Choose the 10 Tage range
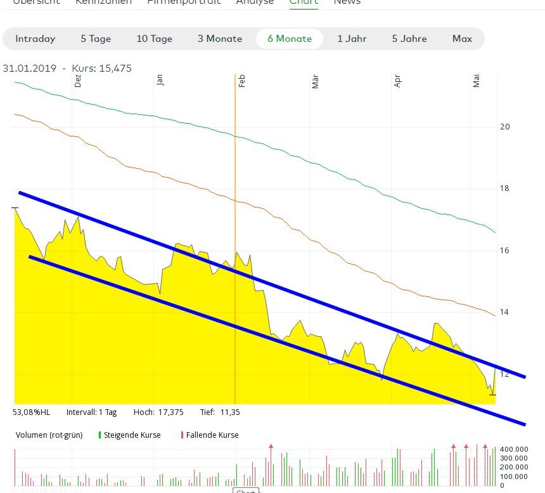Image resolution: width=545 pixels, height=493 pixels. point(154,39)
